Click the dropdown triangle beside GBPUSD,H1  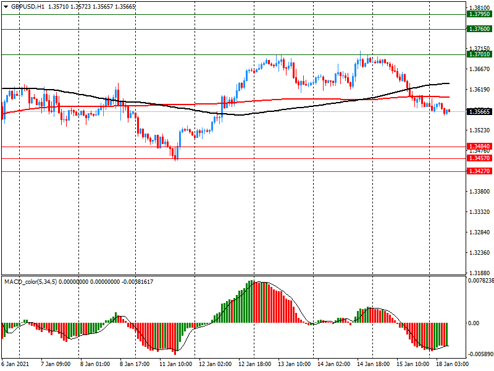[x=6, y=6]
